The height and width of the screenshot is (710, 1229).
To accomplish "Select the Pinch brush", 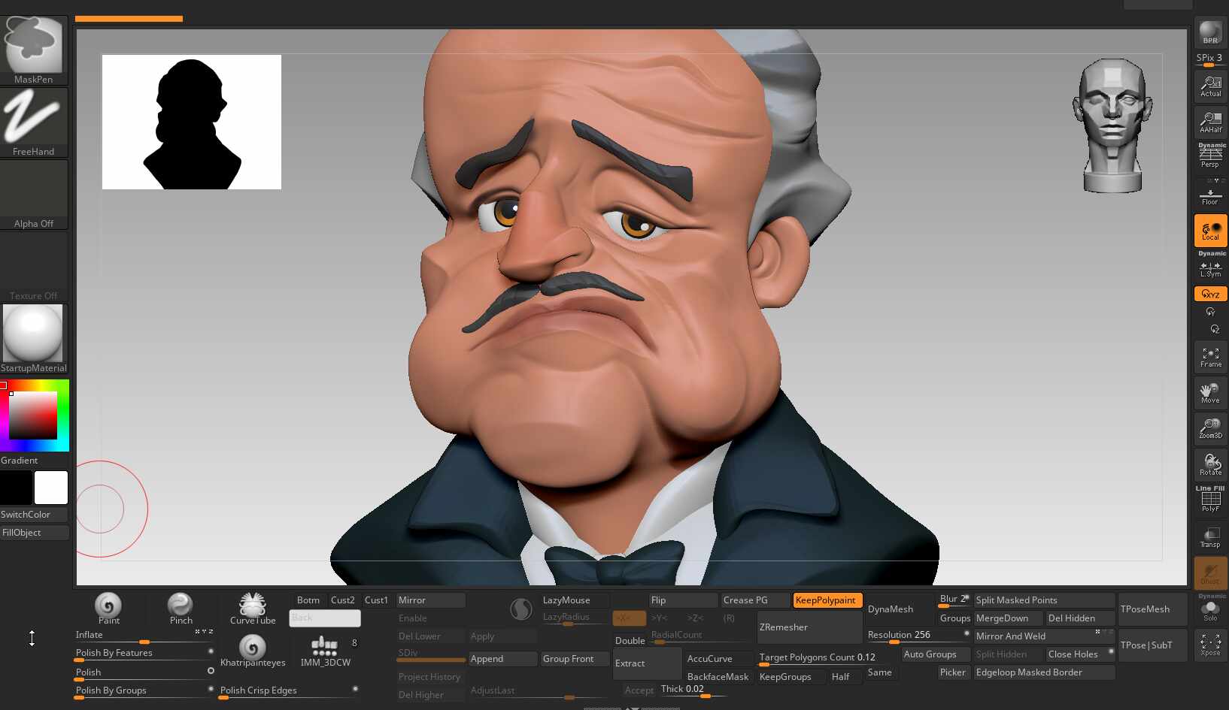I will tap(181, 609).
